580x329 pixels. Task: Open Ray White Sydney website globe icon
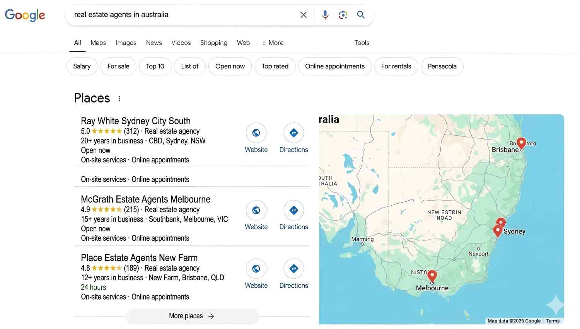[256, 133]
